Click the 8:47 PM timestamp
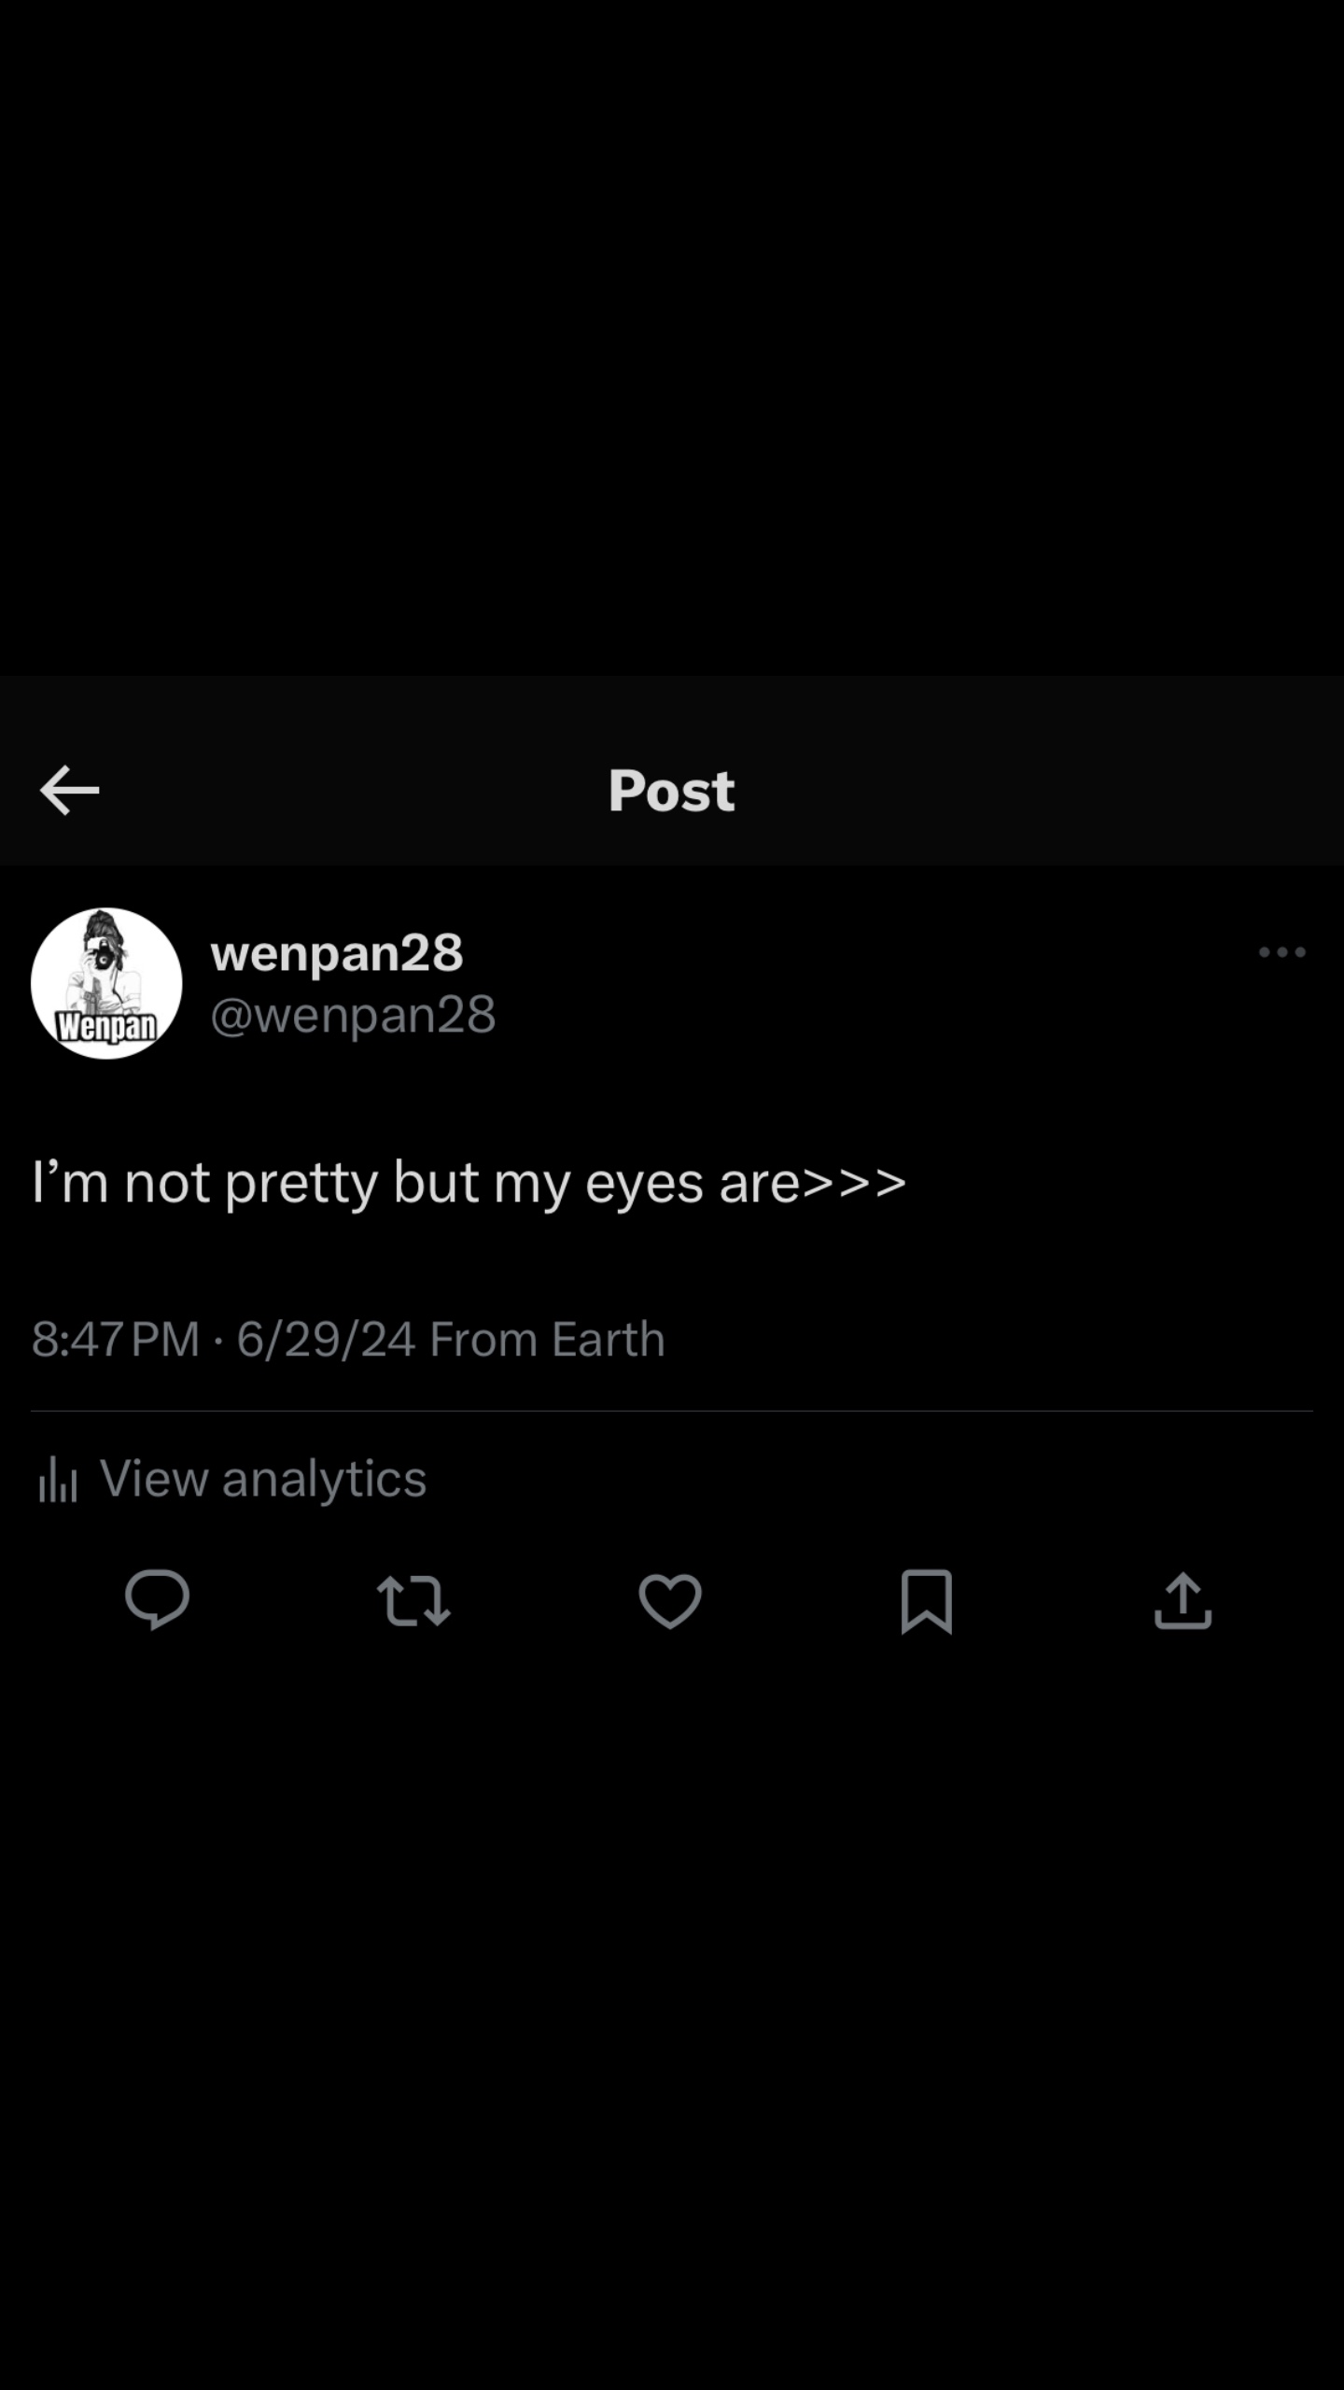The width and height of the screenshot is (1344, 2390). point(116,1340)
